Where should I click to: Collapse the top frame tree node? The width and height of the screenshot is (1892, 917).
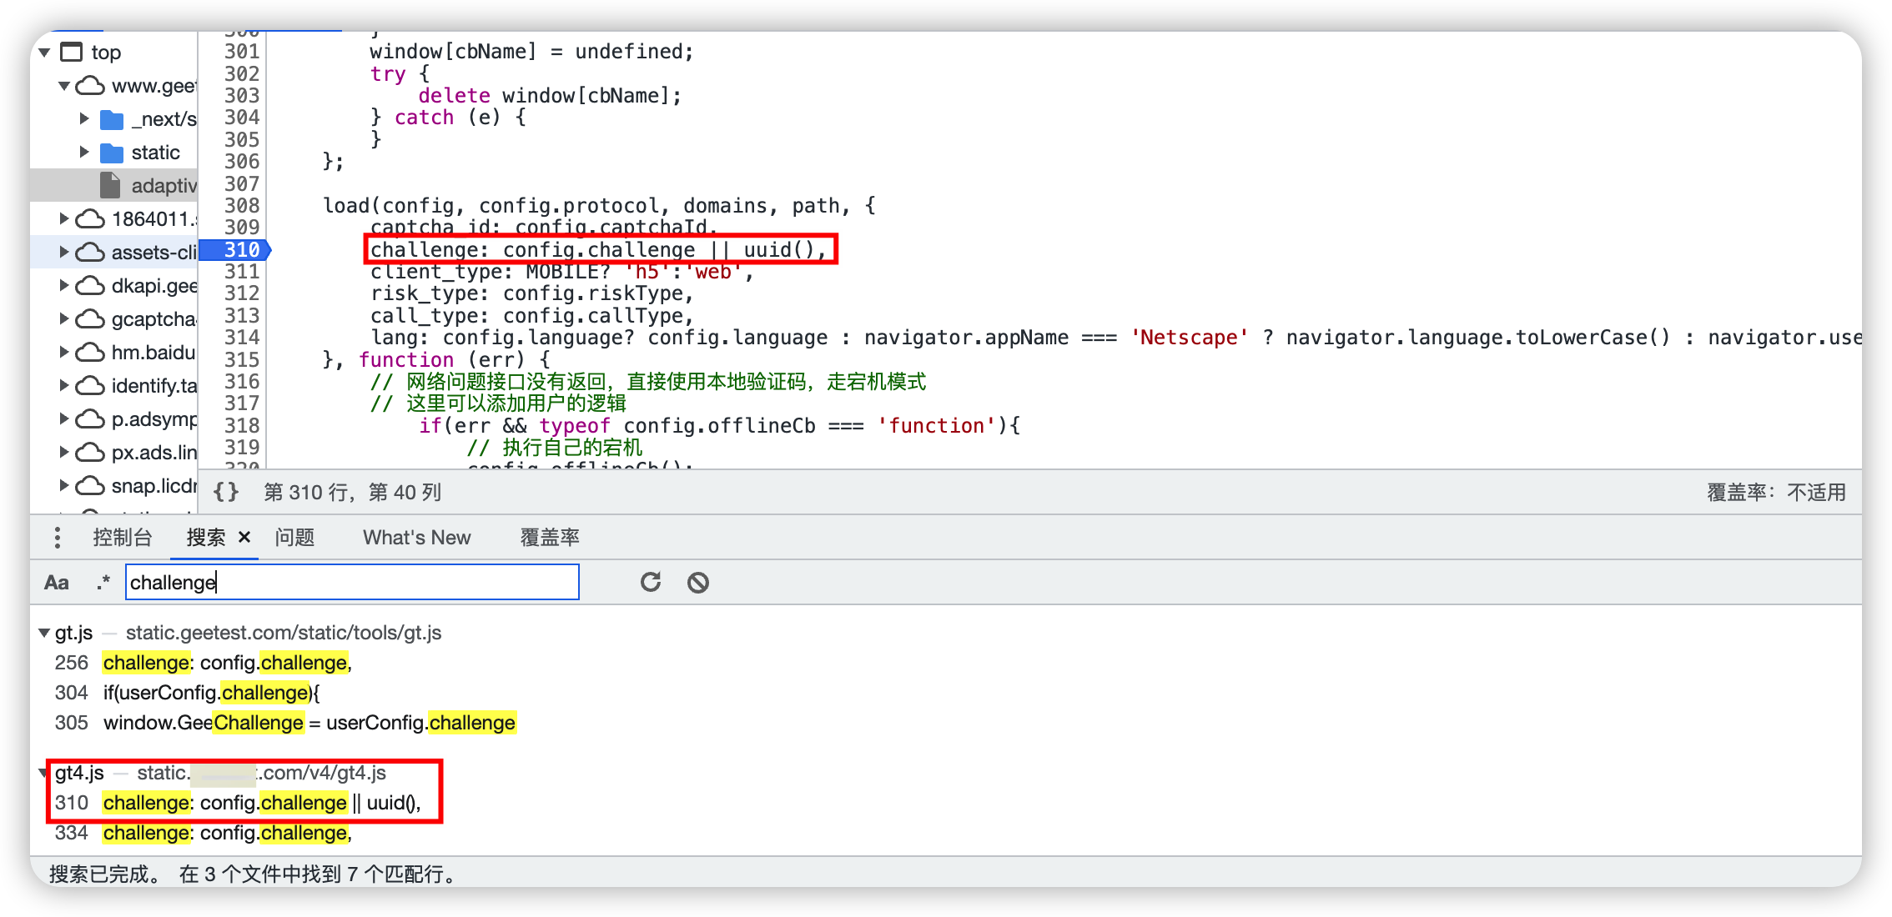(45, 53)
